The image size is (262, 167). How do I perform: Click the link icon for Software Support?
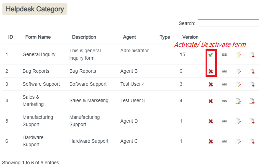(x=224, y=84)
